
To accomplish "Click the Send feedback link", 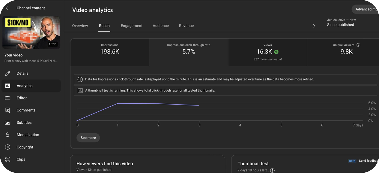I will 369,161.
